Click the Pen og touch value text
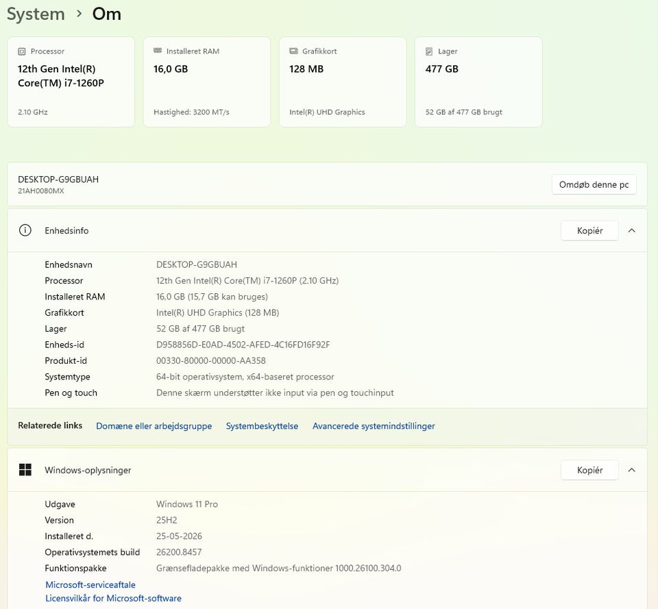Viewport: 658px width, 609px height. pyautogui.click(x=275, y=393)
